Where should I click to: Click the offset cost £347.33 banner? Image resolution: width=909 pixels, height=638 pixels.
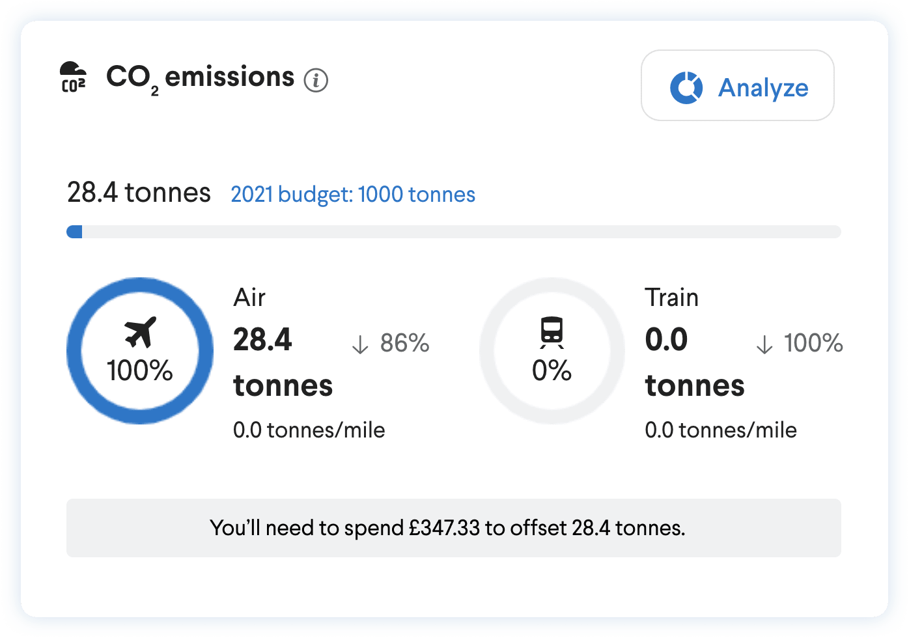tap(454, 528)
